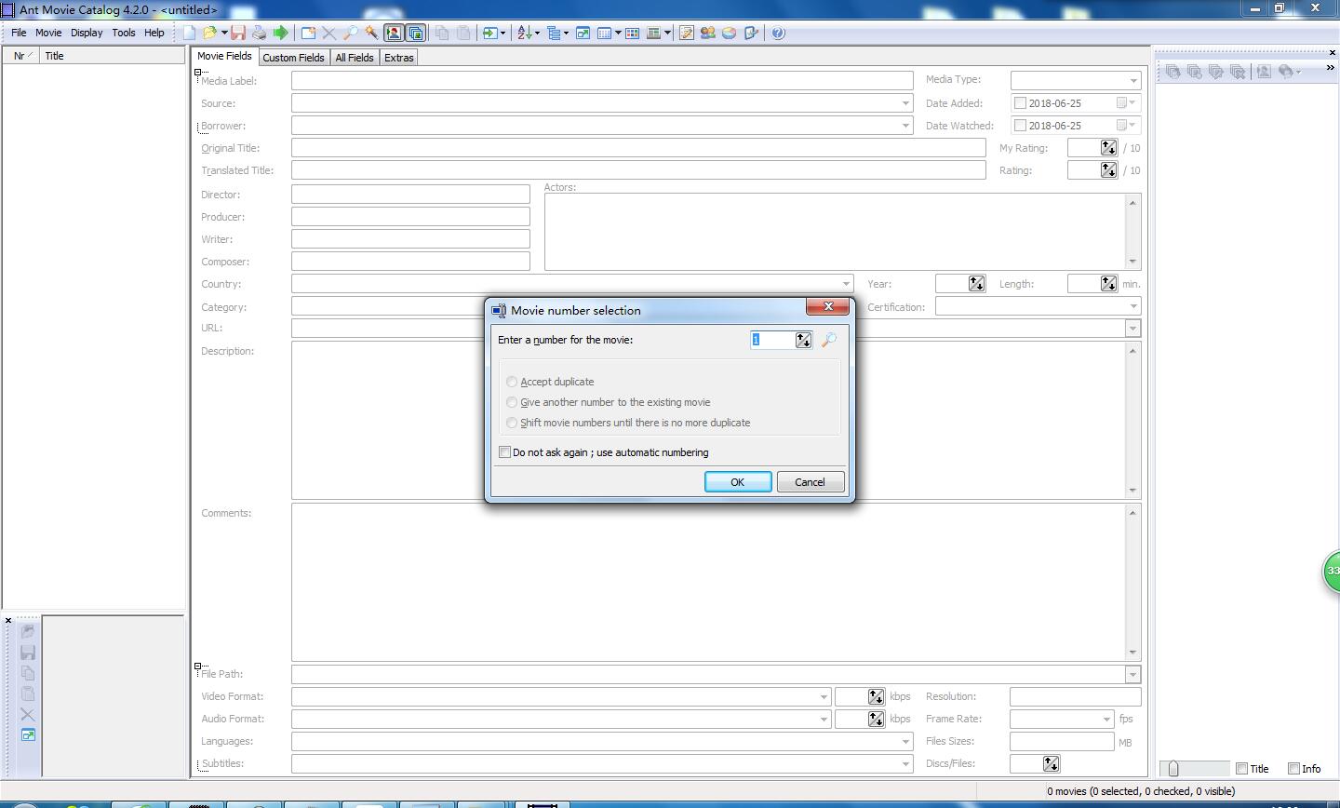Click the search magnifier in the dialog
The image size is (1340, 808).
[x=828, y=340]
